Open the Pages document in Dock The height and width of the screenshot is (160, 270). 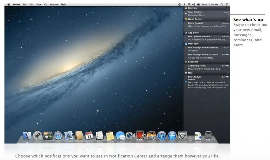pyautogui.click(x=198, y=136)
